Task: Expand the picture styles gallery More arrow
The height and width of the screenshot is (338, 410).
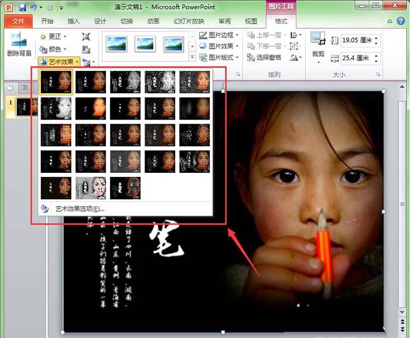Action: [x=193, y=57]
